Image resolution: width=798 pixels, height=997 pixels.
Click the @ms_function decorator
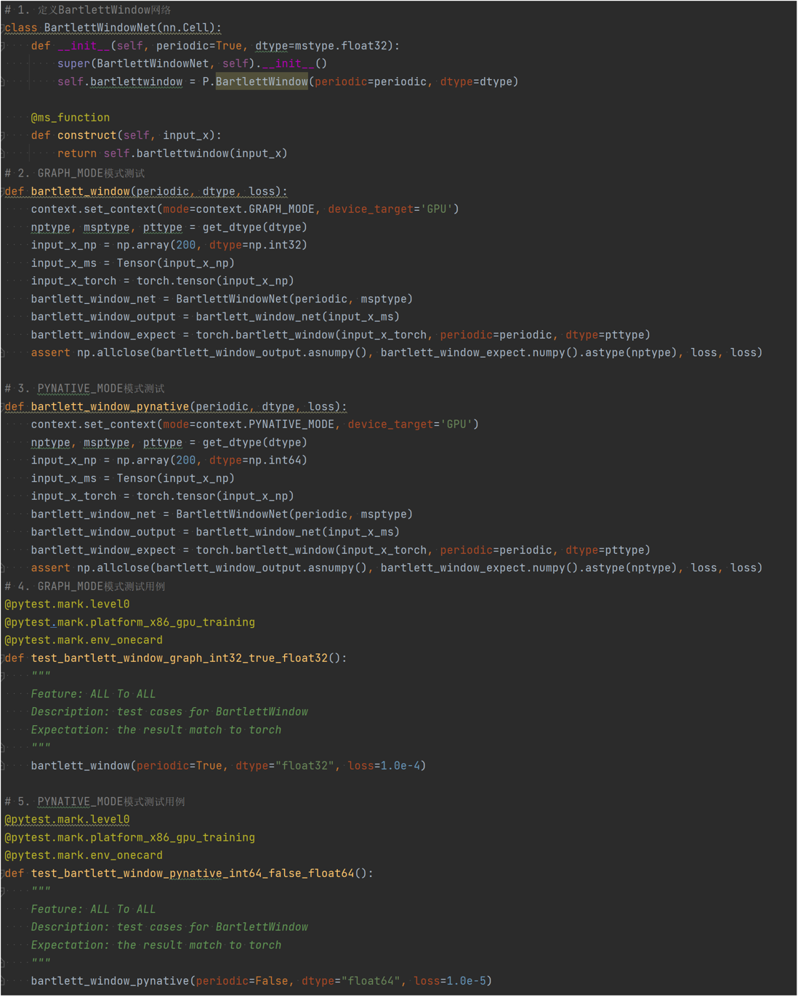[70, 118]
